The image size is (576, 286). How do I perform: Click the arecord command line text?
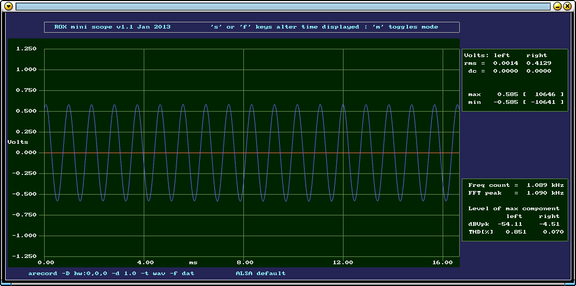point(111,274)
